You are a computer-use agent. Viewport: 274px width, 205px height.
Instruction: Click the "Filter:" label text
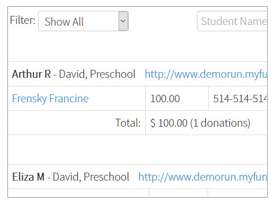tap(23, 20)
